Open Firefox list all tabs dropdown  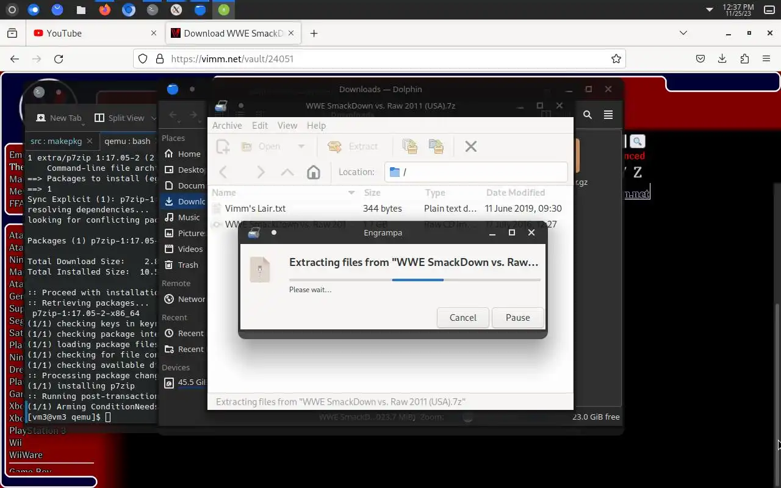[x=683, y=33]
